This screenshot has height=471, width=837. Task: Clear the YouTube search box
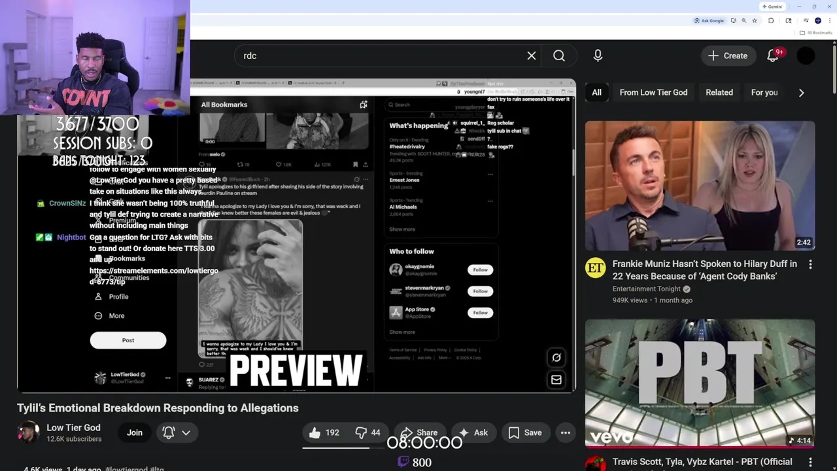tap(532, 56)
